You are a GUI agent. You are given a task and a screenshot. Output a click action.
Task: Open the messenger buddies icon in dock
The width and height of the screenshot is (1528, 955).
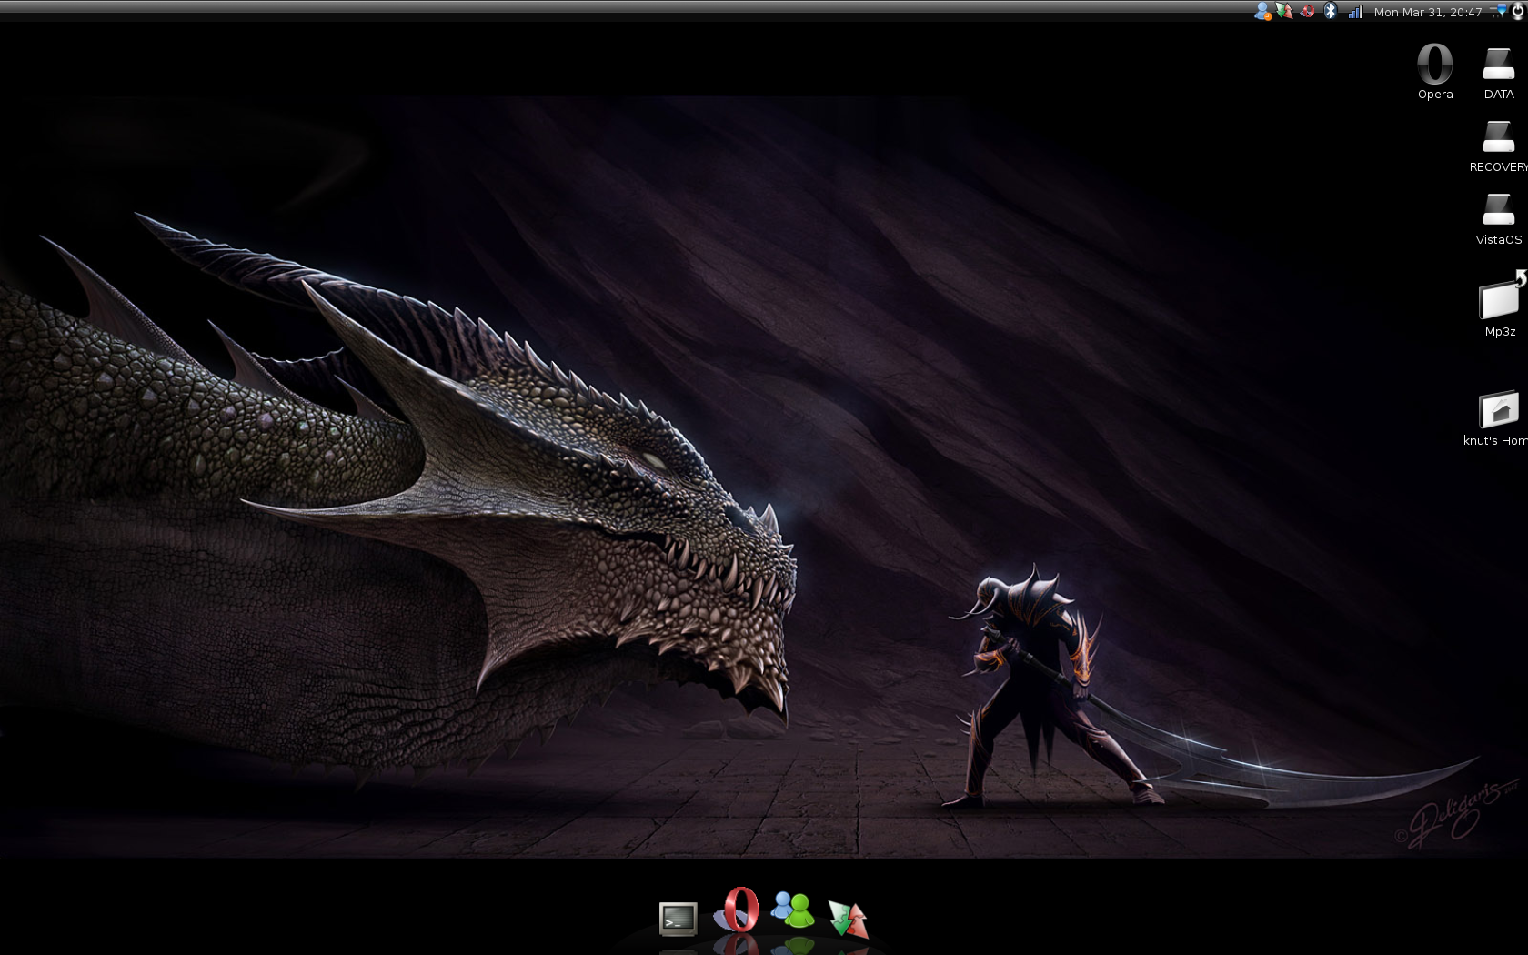click(793, 909)
